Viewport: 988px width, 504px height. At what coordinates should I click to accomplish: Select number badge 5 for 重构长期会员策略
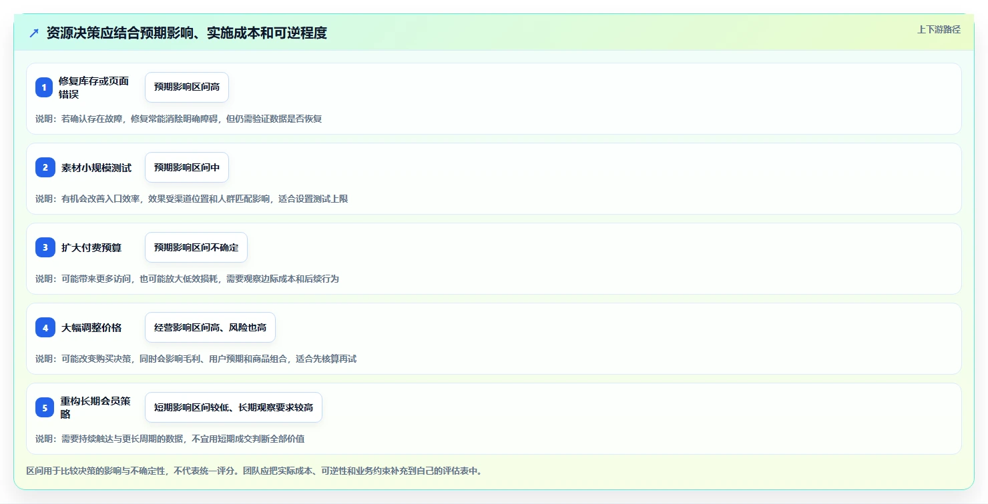coord(44,407)
